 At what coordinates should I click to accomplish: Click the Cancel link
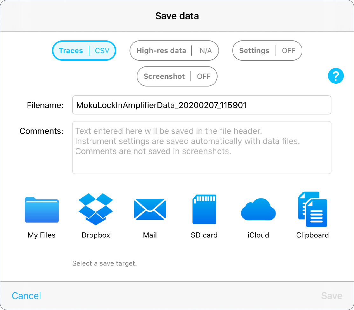[26, 296]
